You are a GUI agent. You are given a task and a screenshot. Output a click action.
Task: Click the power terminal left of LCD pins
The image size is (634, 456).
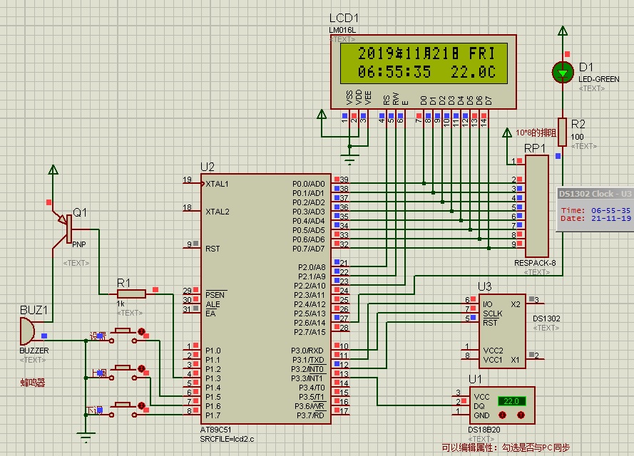[322, 114]
